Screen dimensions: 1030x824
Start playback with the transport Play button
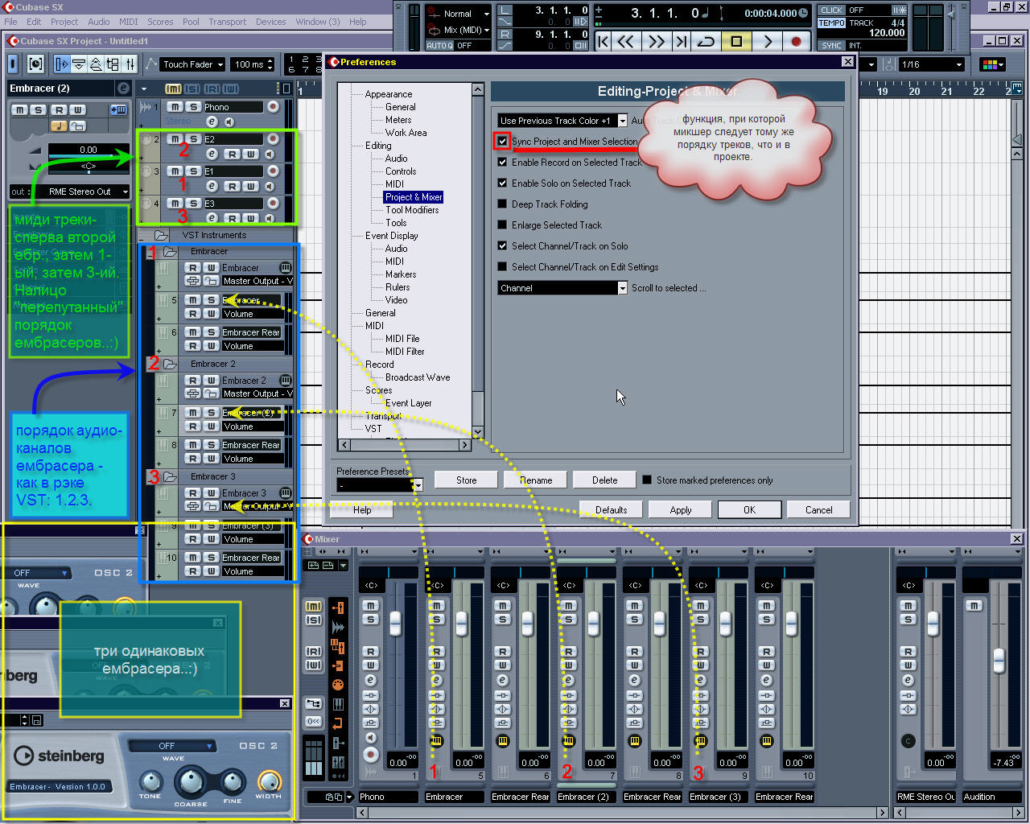(768, 42)
